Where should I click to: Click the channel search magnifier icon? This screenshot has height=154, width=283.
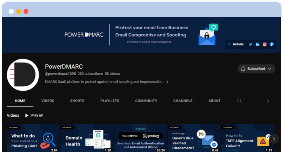pyautogui.click(x=239, y=101)
